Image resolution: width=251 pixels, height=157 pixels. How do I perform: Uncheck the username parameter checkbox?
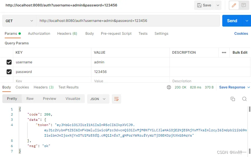point(9,62)
